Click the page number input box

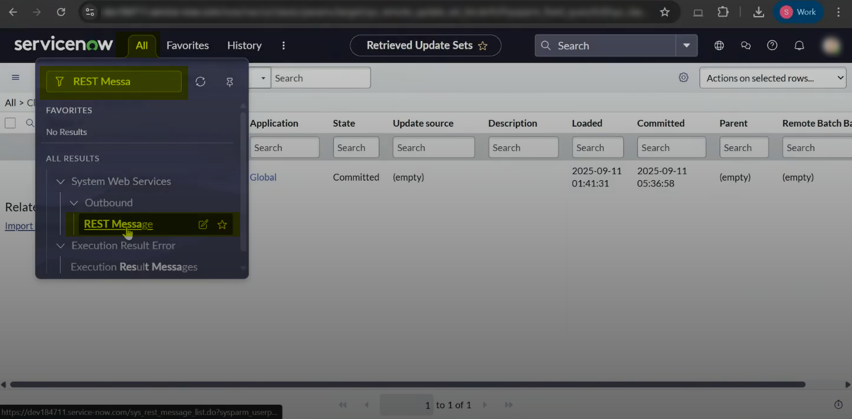click(407, 405)
